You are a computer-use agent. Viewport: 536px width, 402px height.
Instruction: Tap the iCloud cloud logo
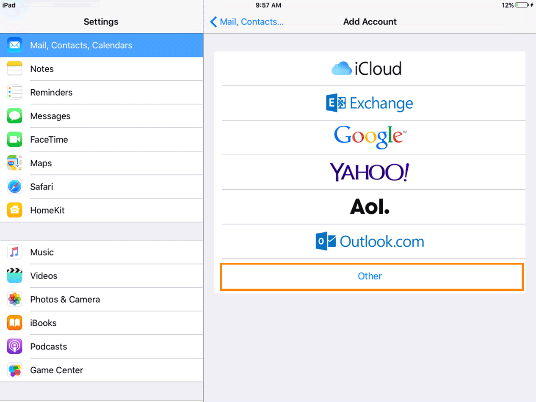pyautogui.click(x=342, y=69)
